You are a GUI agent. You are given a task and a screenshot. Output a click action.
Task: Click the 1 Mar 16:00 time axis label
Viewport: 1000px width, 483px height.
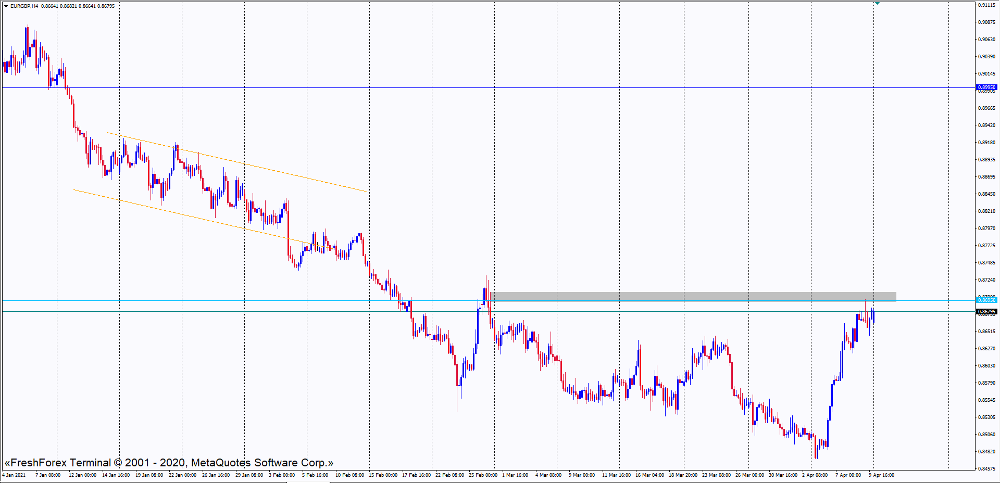(x=515, y=475)
